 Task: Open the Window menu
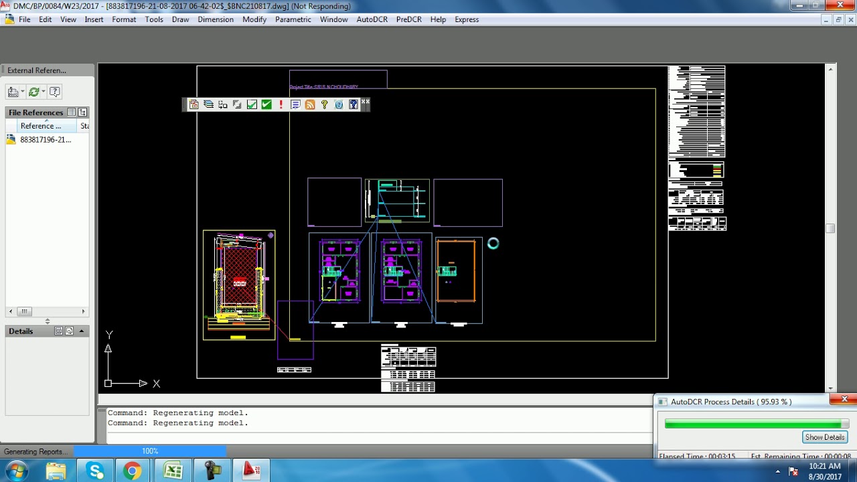[333, 19]
